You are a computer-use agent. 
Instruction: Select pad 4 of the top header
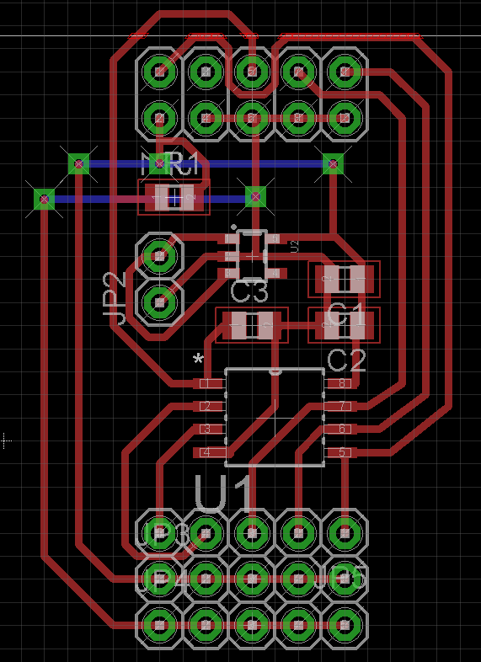206,118
